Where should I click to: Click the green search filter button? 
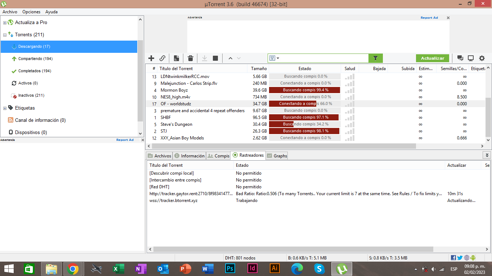375,58
